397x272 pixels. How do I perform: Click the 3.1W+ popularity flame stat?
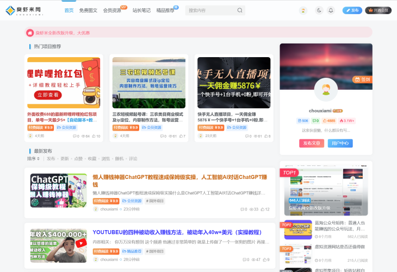click(x=348, y=121)
